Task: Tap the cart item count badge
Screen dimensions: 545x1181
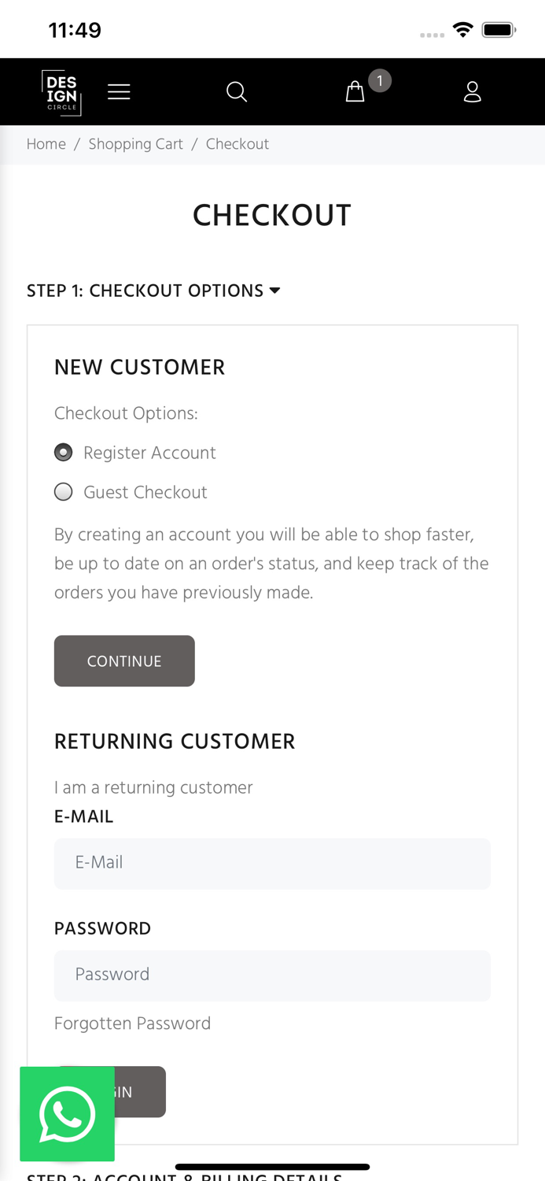Action: [380, 80]
